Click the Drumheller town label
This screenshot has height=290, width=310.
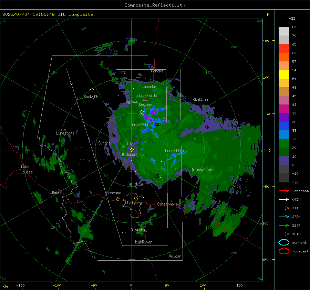point(202,170)
